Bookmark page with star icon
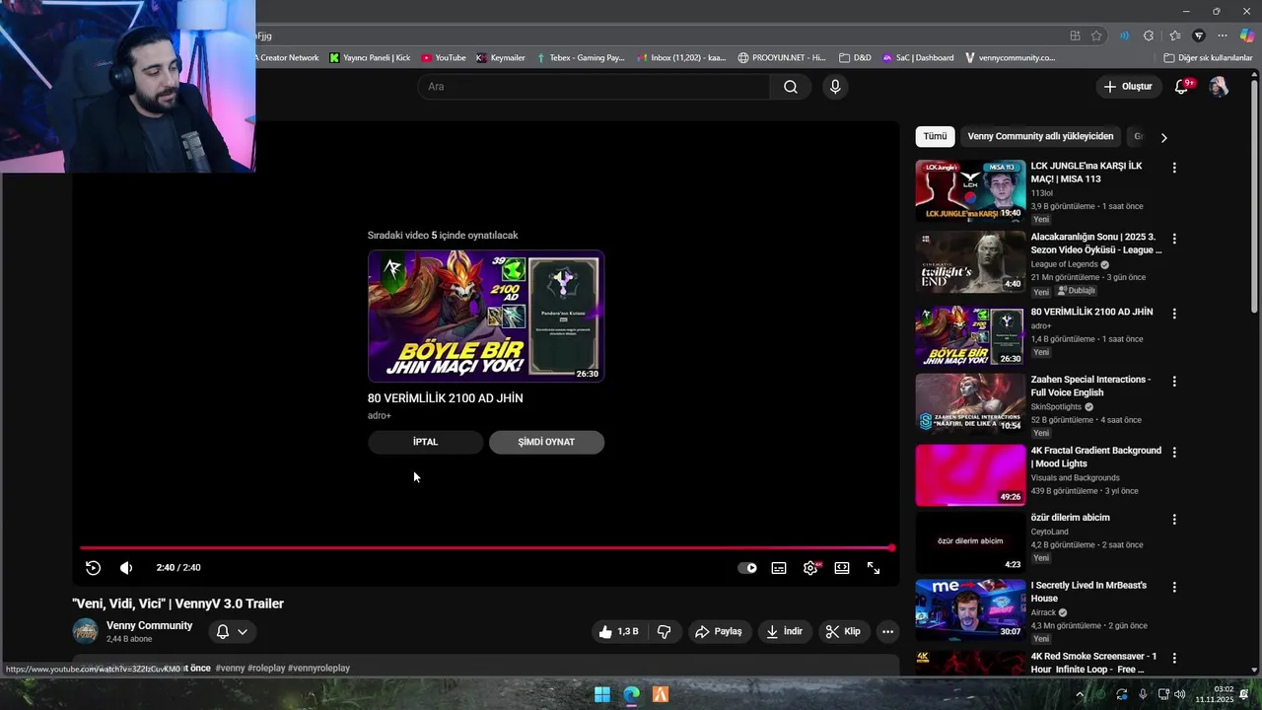Screen dimensions: 1262x710 point(1096,35)
